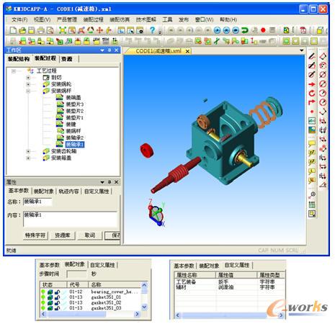
Task: Switch to the 装配结构 tab
Action: (x=19, y=59)
